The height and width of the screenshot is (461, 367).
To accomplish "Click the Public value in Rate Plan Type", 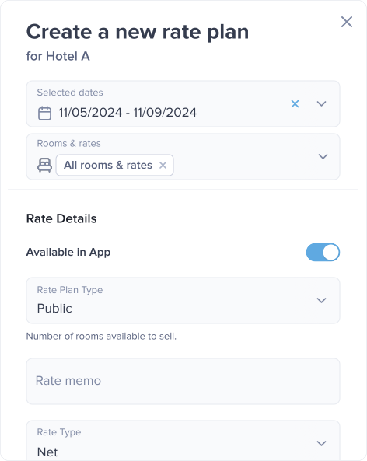I will tap(54, 308).
